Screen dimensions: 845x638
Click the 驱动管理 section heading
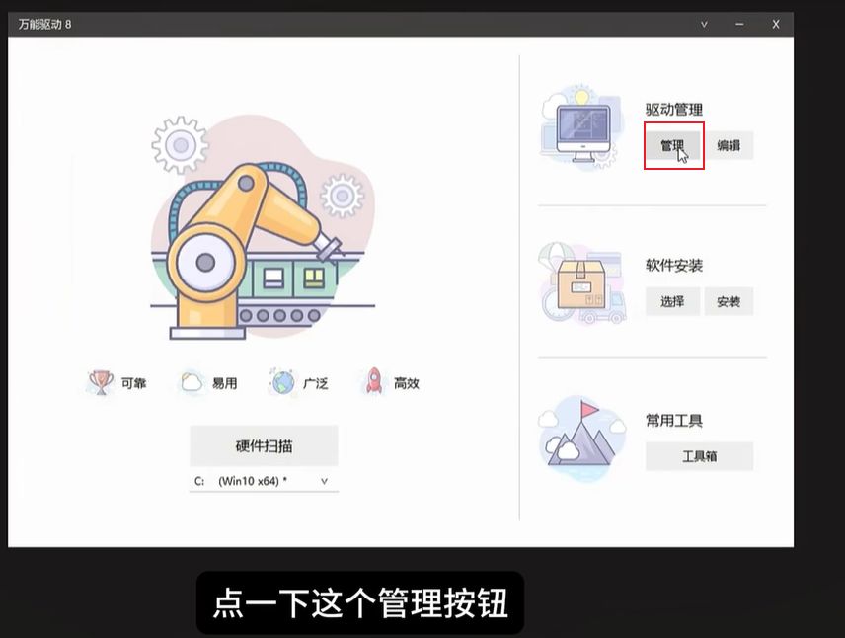pyautogui.click(x=674, y=110)
